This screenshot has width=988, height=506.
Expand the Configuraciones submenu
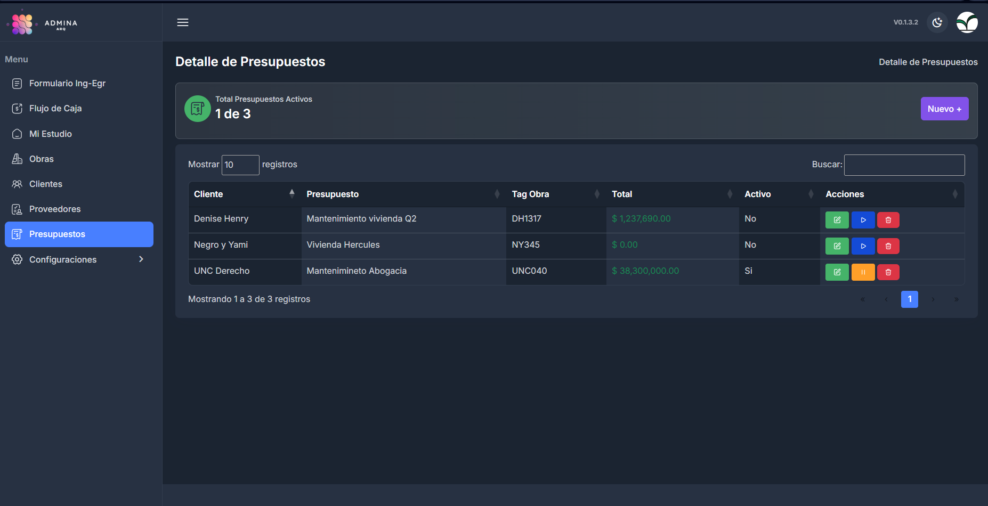pyautogui.click(x=79, y=259)
